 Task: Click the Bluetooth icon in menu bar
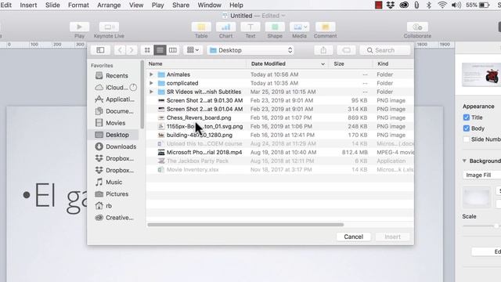(429, 5)
